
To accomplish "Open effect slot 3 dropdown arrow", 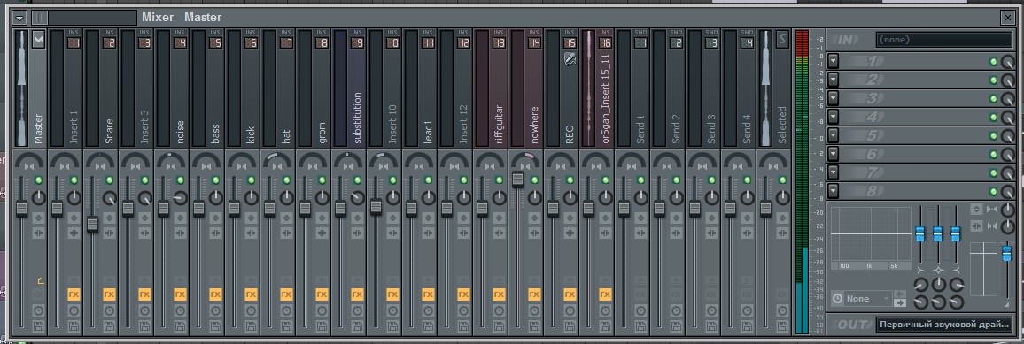I will click(833, 98).
